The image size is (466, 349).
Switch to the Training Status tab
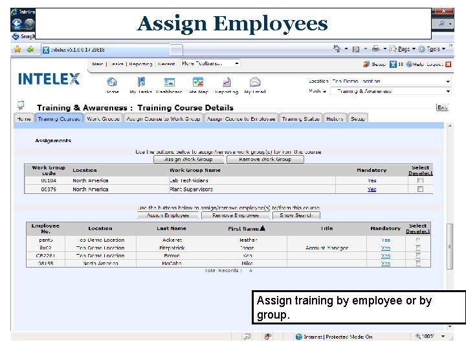pos(301,118)
